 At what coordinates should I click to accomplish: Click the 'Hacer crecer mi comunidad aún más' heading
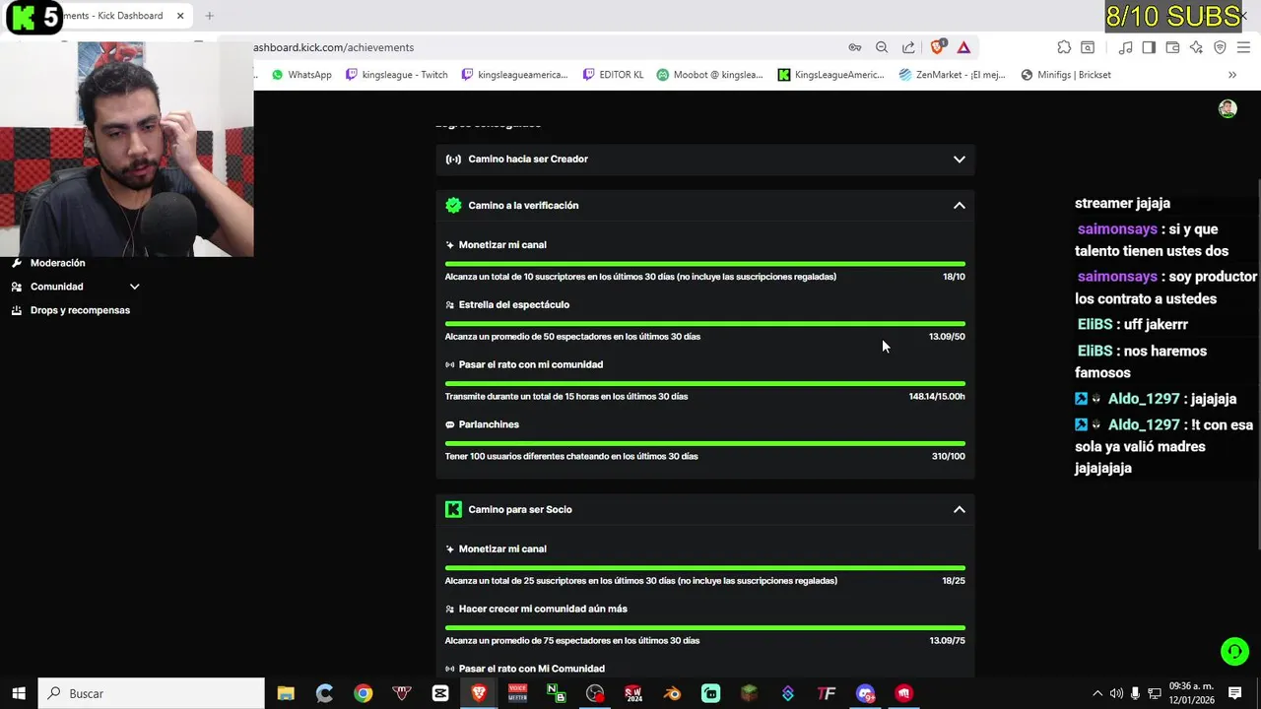pyautogui.click(x=543, y=610)
